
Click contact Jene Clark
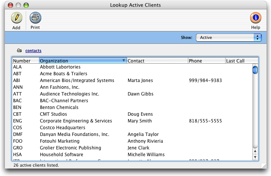[x=138, y=148]
